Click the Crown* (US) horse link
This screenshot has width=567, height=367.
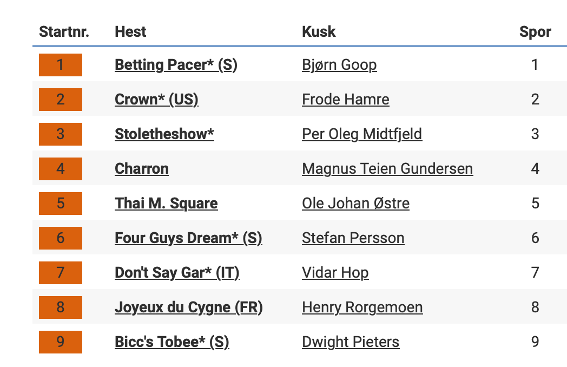[x=156, y=100]
